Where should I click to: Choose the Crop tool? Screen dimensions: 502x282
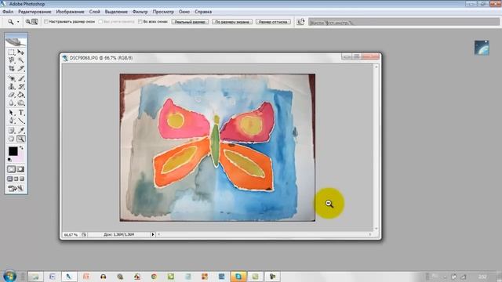tap(11, 68)
